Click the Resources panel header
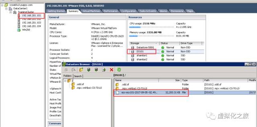Screen dimensions: 257x127 [166, 17]
